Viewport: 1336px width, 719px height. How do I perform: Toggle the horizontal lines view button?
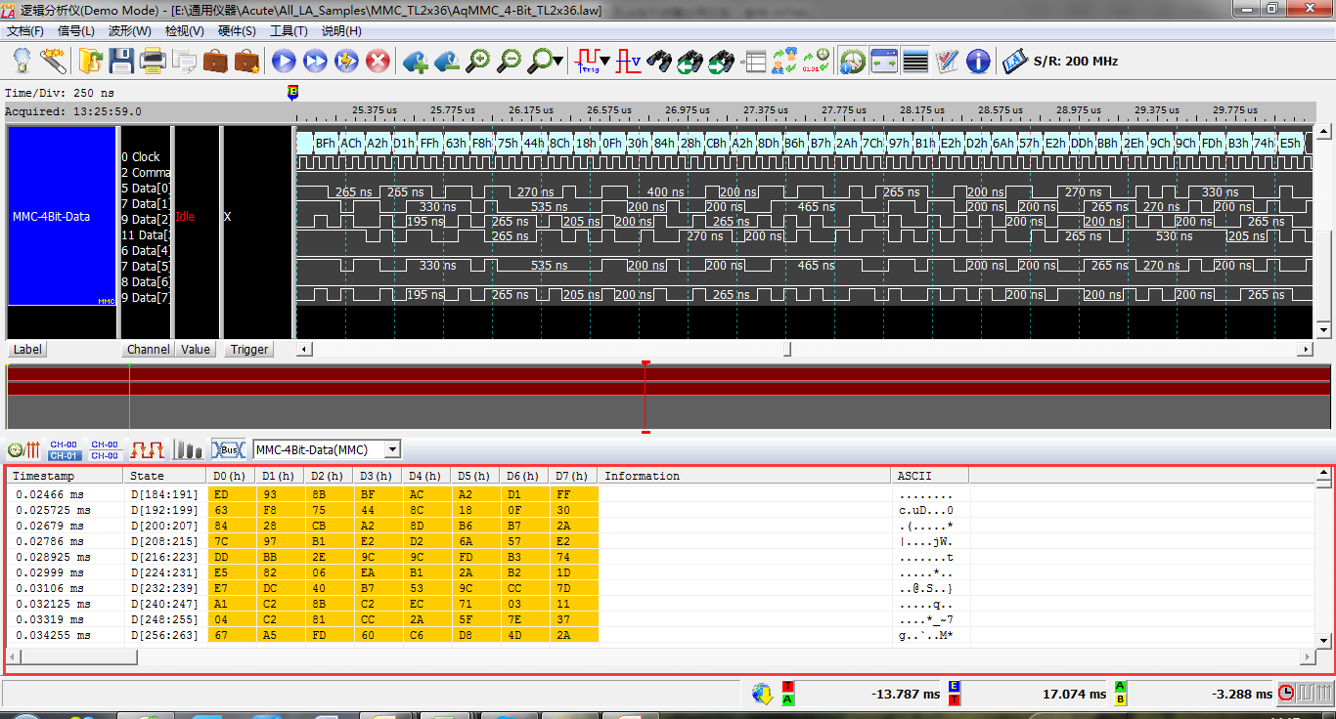pyautogui.click(x=915, y=61)
